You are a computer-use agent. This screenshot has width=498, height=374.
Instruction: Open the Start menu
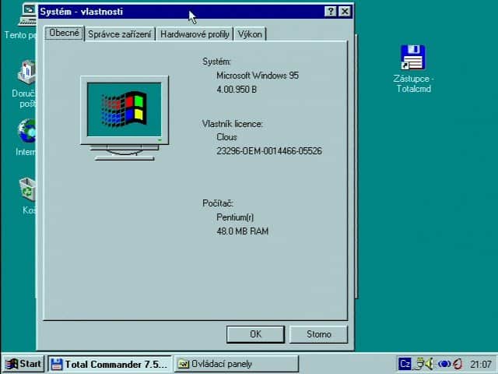tap(23, 364)
